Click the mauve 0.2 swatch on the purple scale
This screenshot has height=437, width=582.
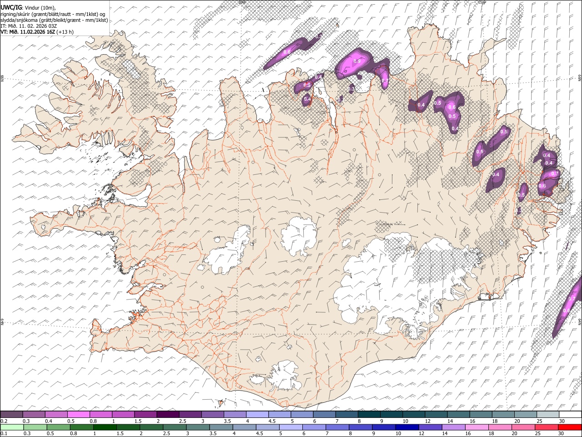coord(11,415)
